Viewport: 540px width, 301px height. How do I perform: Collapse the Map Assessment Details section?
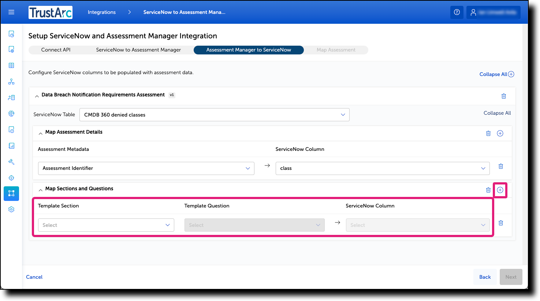(41, 133)
